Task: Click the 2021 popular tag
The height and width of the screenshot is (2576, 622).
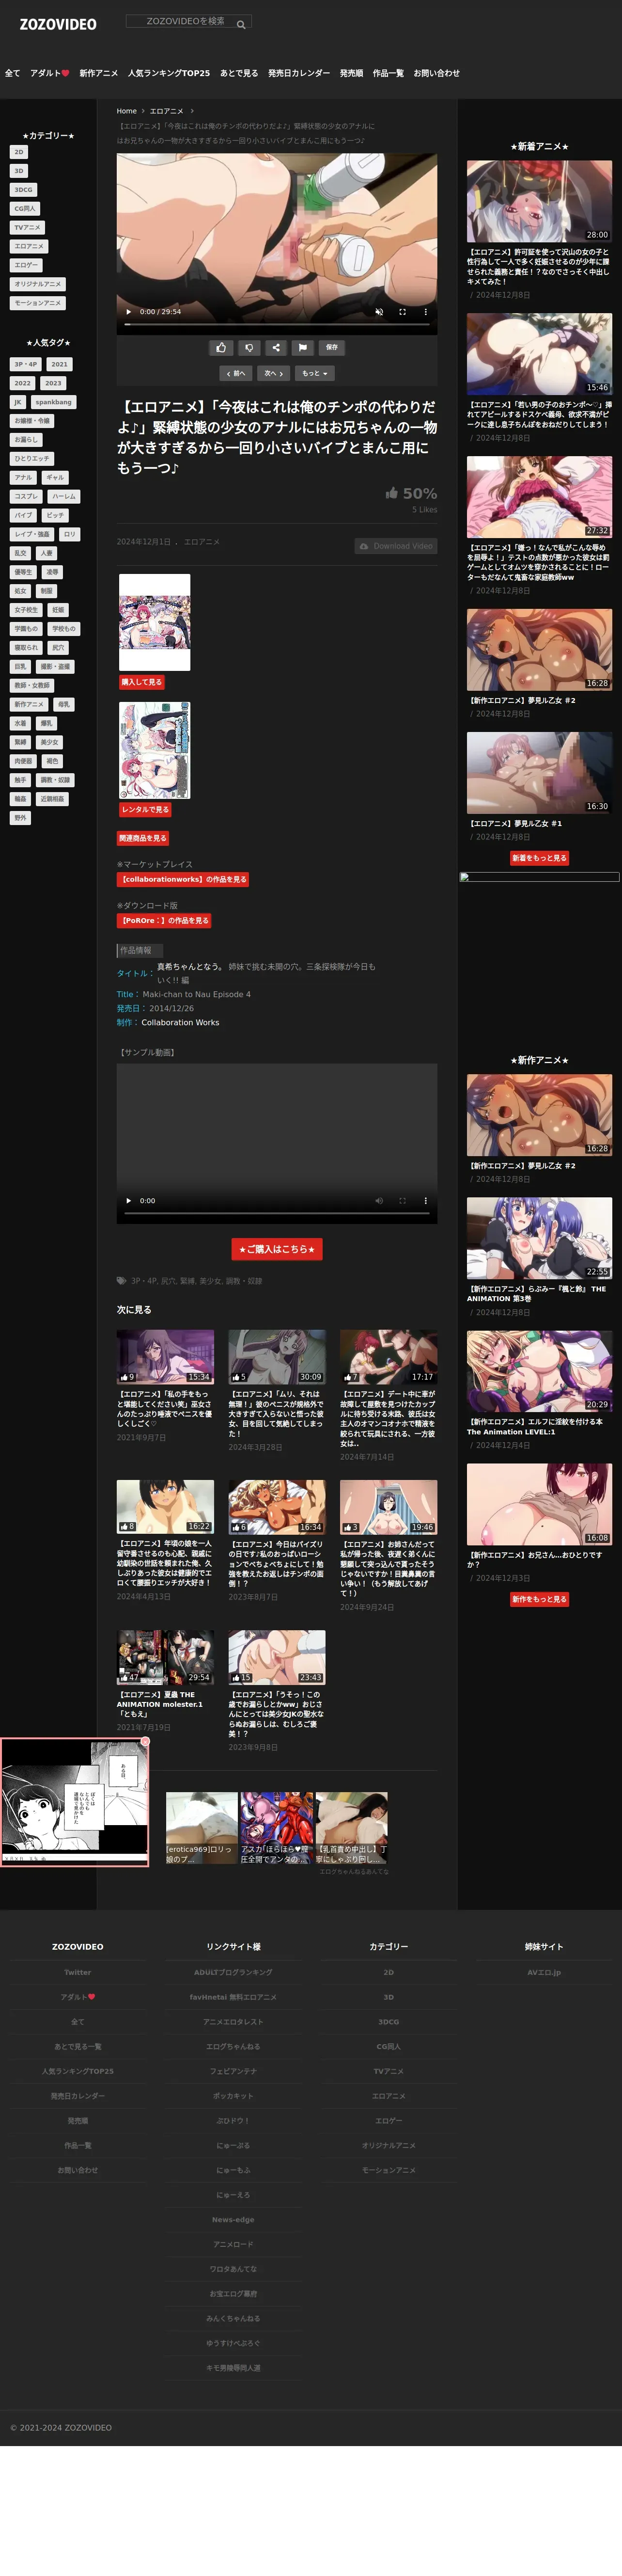Action: [60, 365]
